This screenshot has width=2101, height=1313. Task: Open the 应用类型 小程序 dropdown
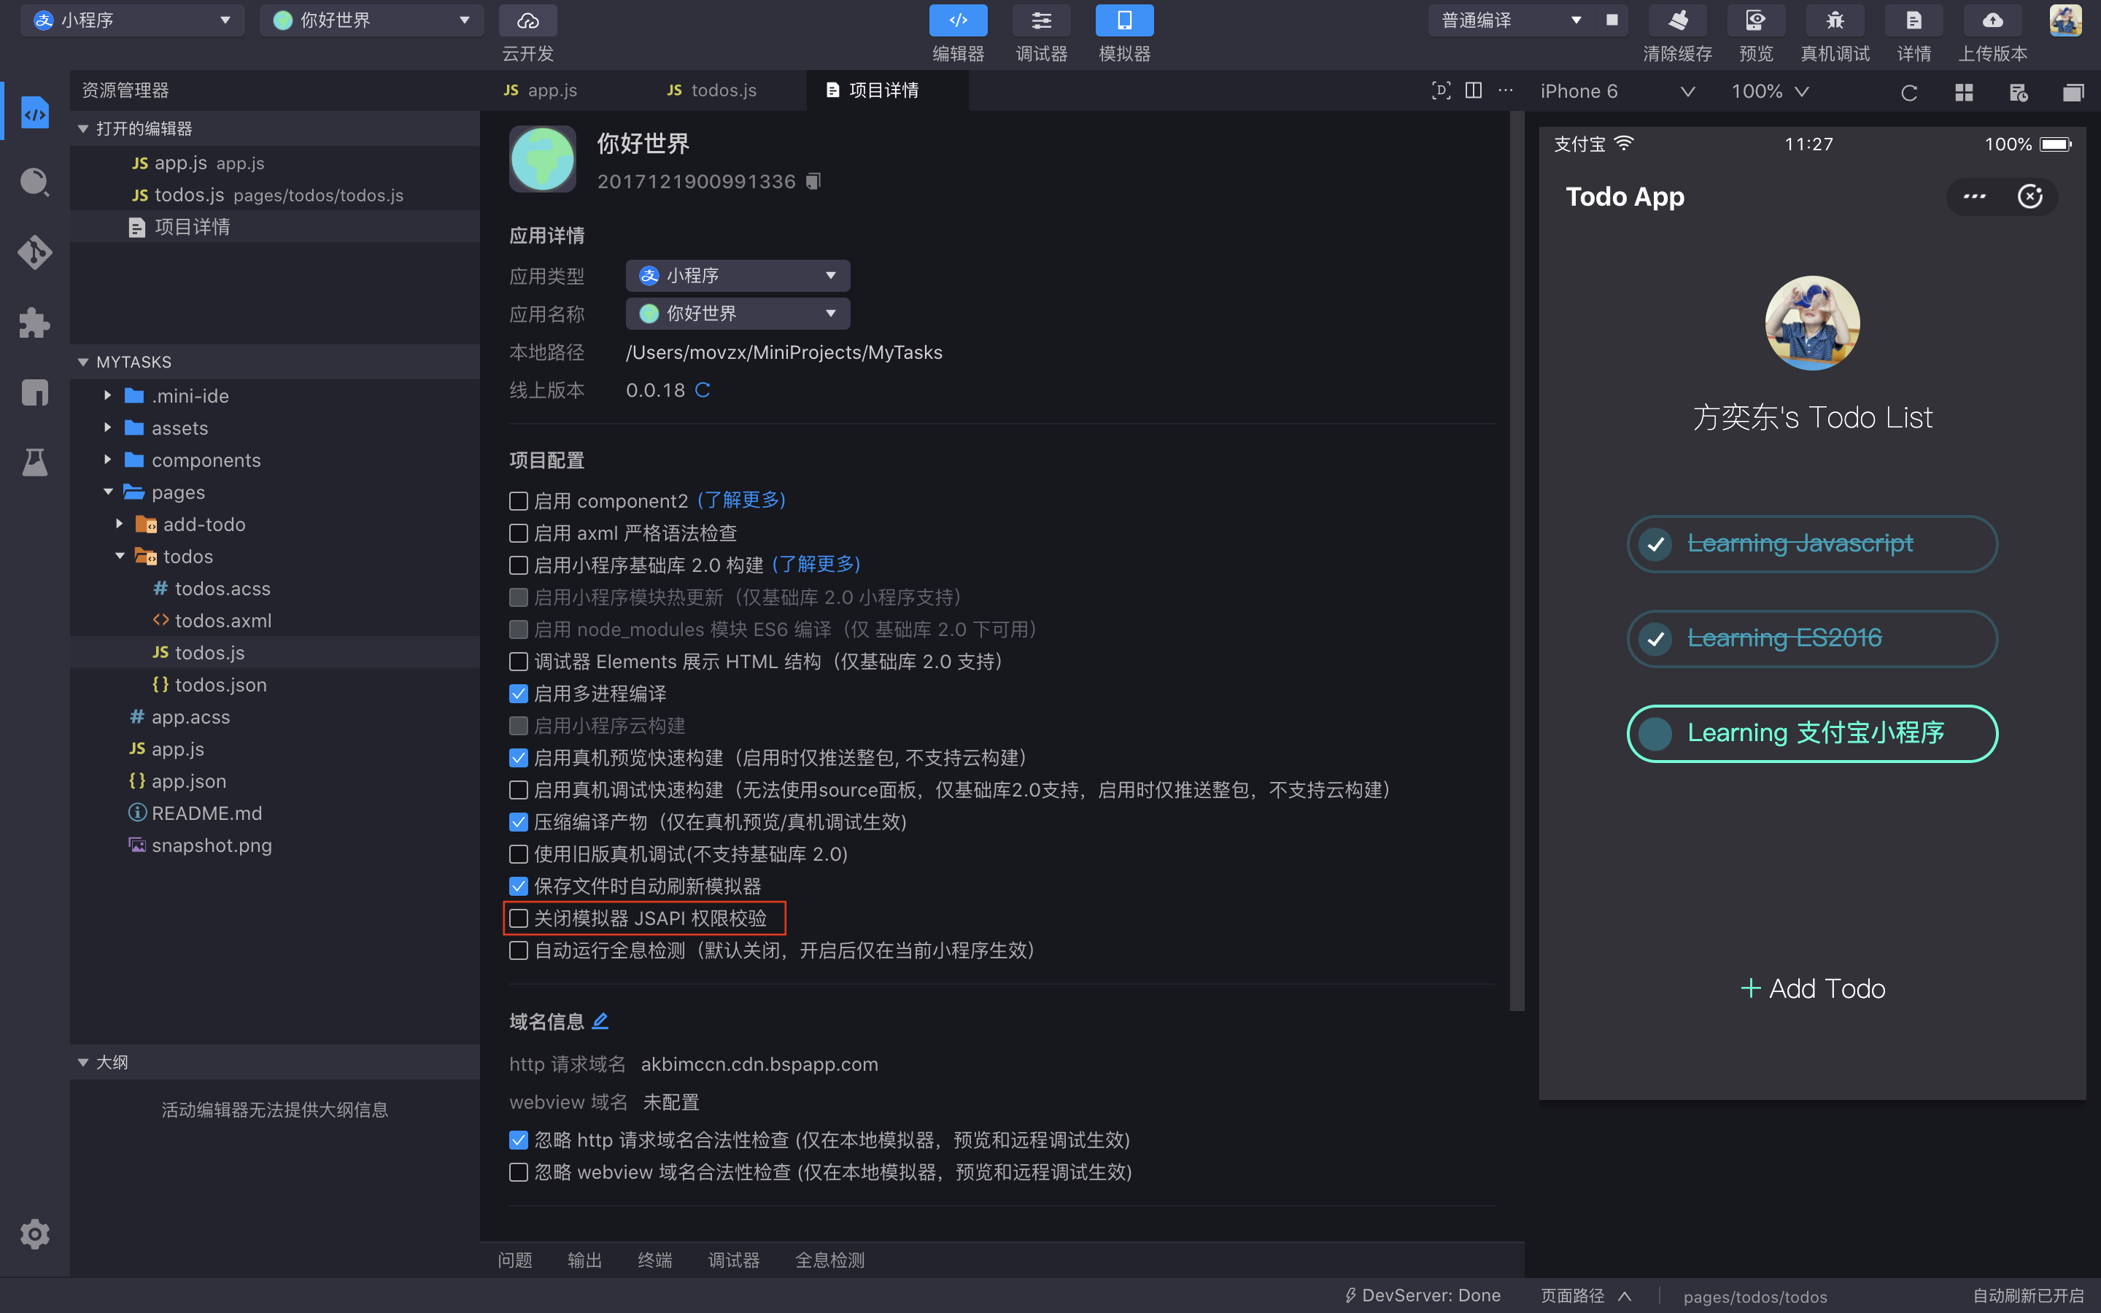pyautogui.click(x=737, y=275)
